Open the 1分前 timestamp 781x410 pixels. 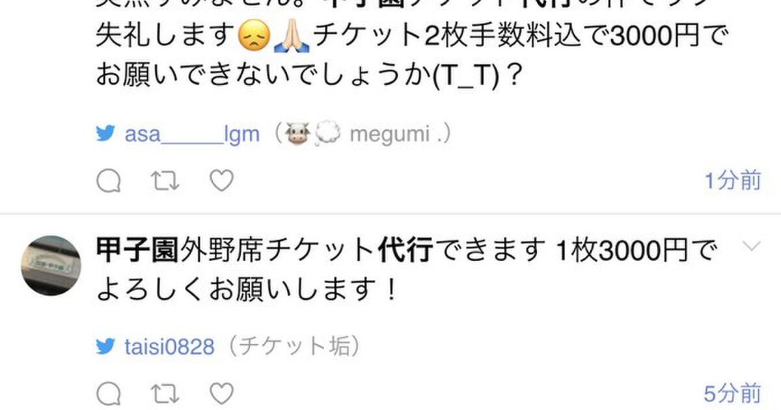pyautogui.click(x=732, y=181)
